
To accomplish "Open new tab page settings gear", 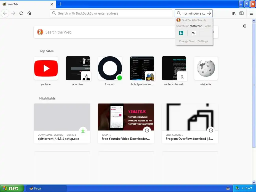I will pos(244,26).
